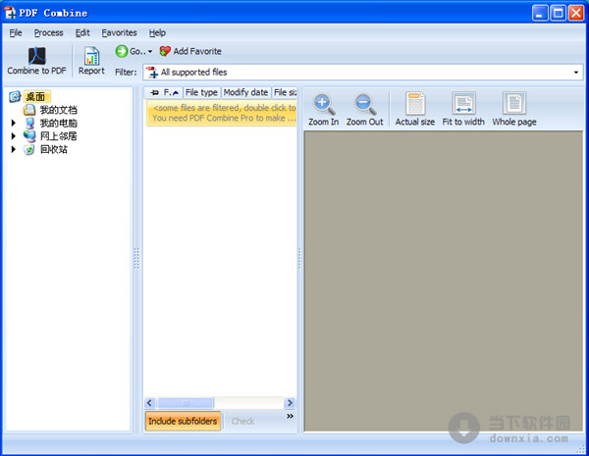
Task: Click the Combine to PDF toolbar icon
Action: point(37,56)
